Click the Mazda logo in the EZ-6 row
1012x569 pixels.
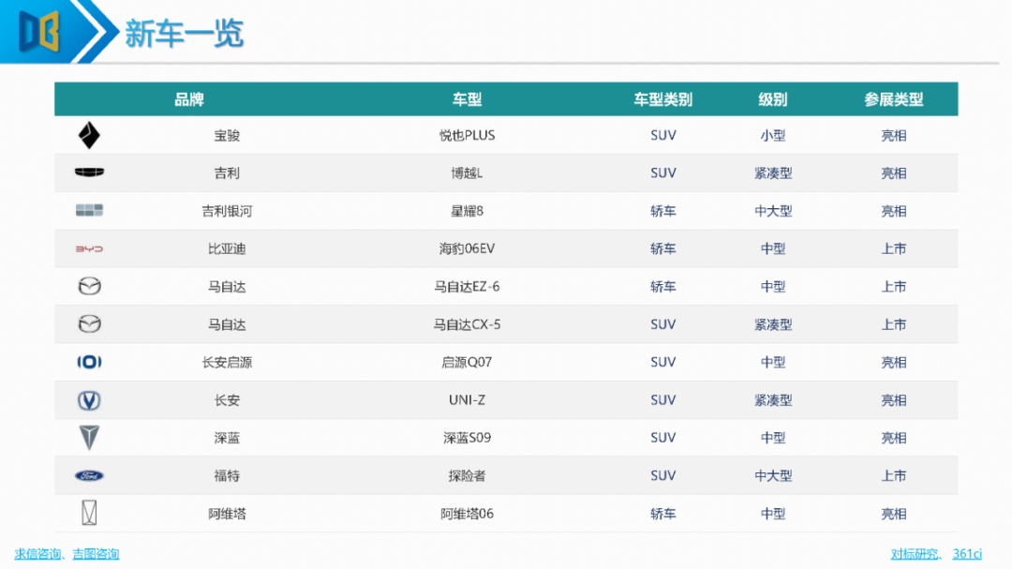pyautogui.click(x=89, y=286)
